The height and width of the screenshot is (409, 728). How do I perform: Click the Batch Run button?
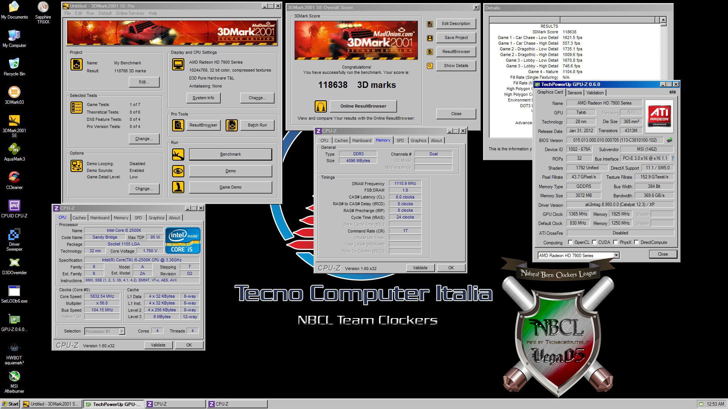point(257,125)
